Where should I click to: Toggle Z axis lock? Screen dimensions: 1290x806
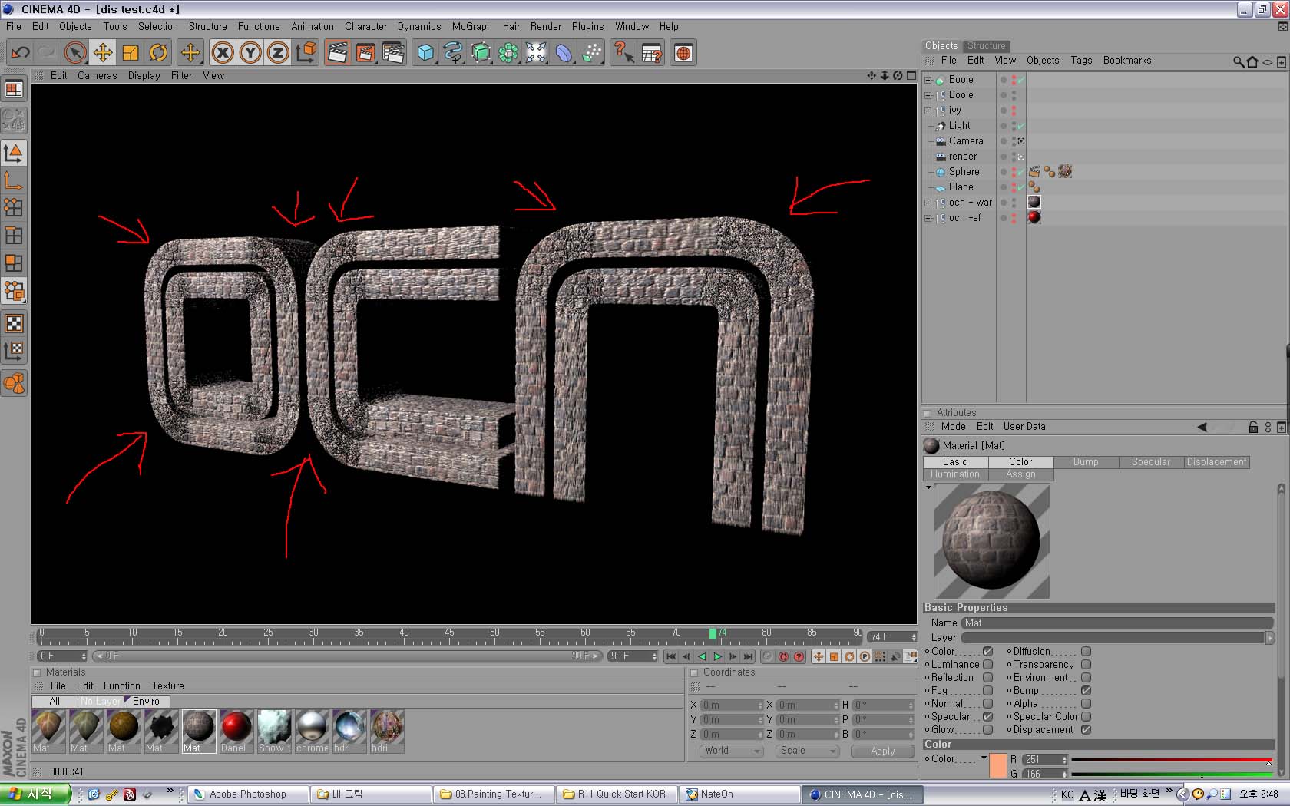pos(278,52)
